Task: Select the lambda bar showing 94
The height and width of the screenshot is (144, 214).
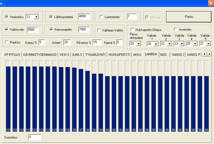Action: click(x=88, y=96)
